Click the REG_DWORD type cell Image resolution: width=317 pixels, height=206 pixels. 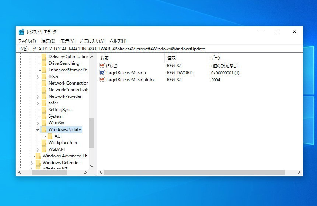click(x=180, y=73)
